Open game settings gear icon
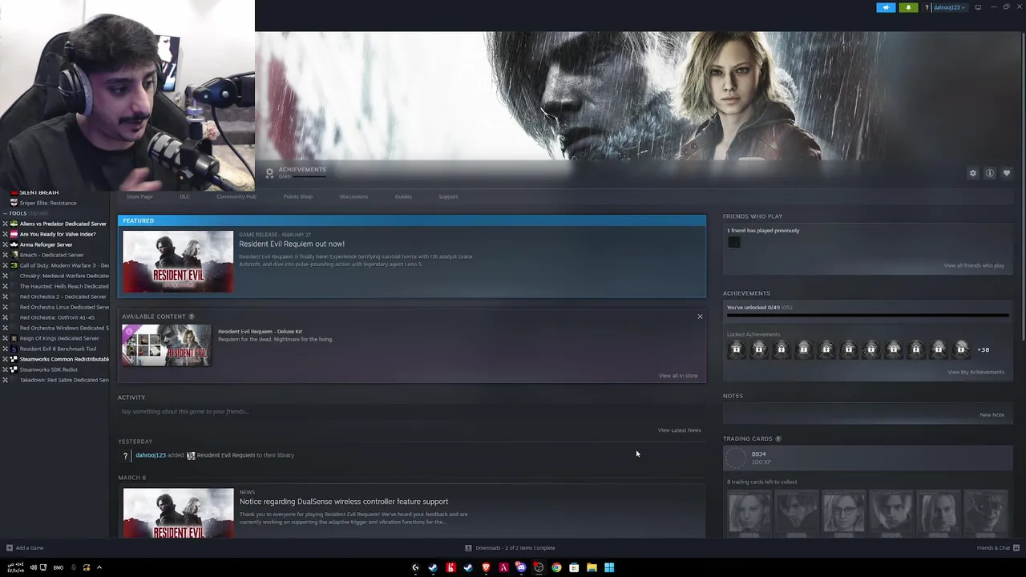Image resolution: width=1026 pixels, height=577 pixels. pyautogui.click(x=973, y=173)
